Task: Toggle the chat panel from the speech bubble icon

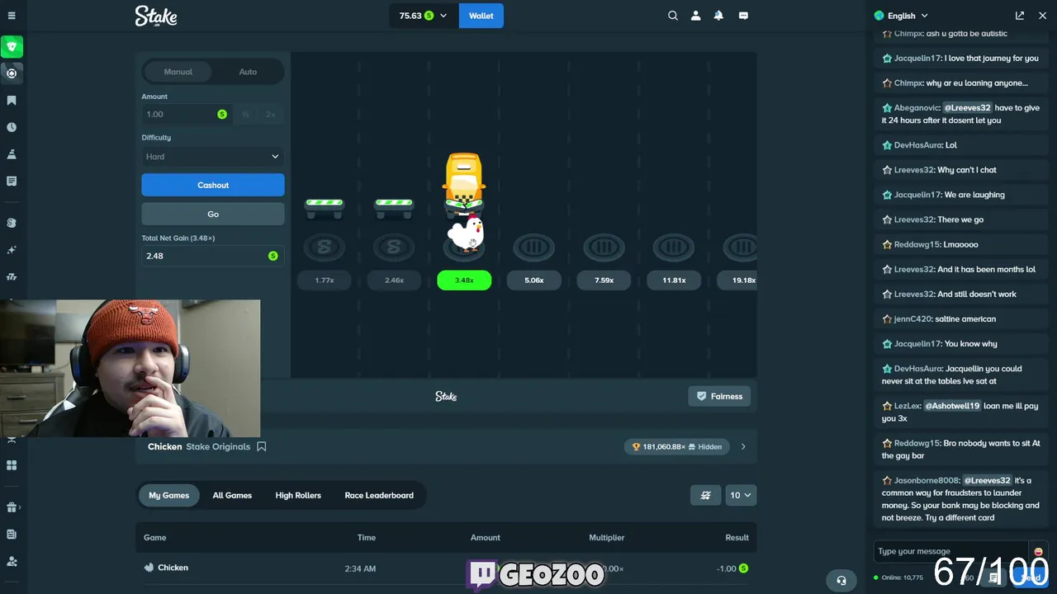Action: click(x=743, y=16)
